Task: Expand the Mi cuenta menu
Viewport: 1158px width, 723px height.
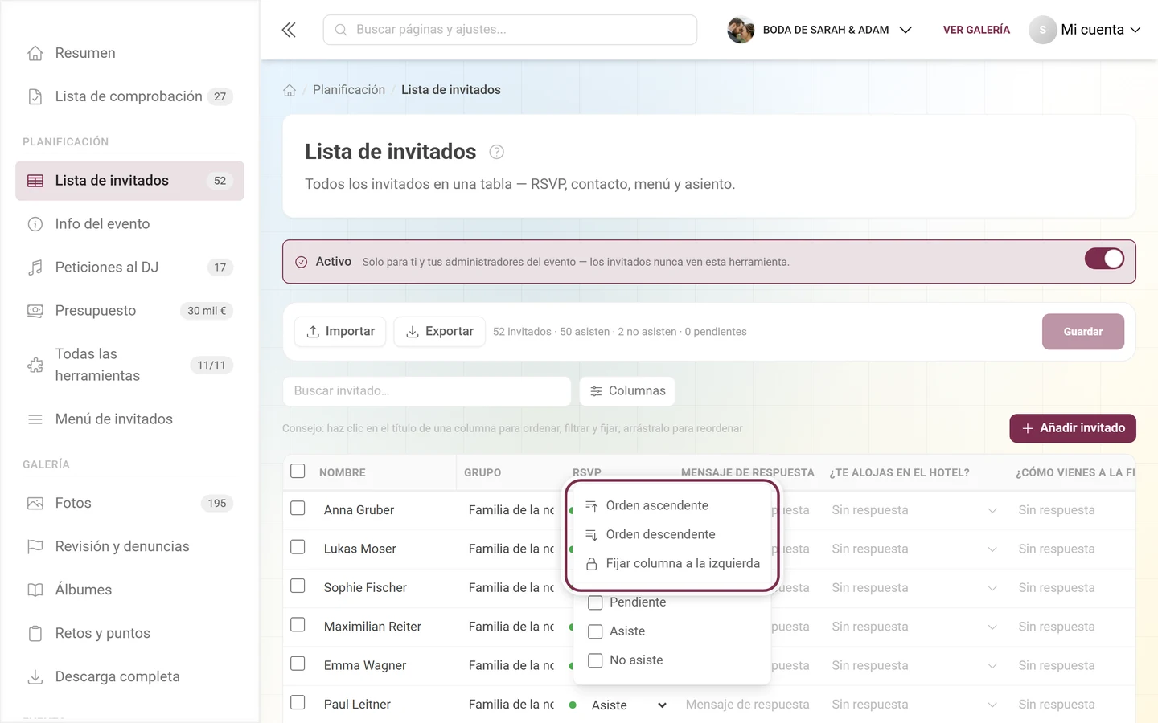Action: pyautogui.click(x=1085, y=30)
